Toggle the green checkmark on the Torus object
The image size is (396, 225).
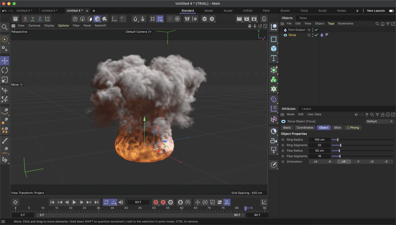coord(316,35)
